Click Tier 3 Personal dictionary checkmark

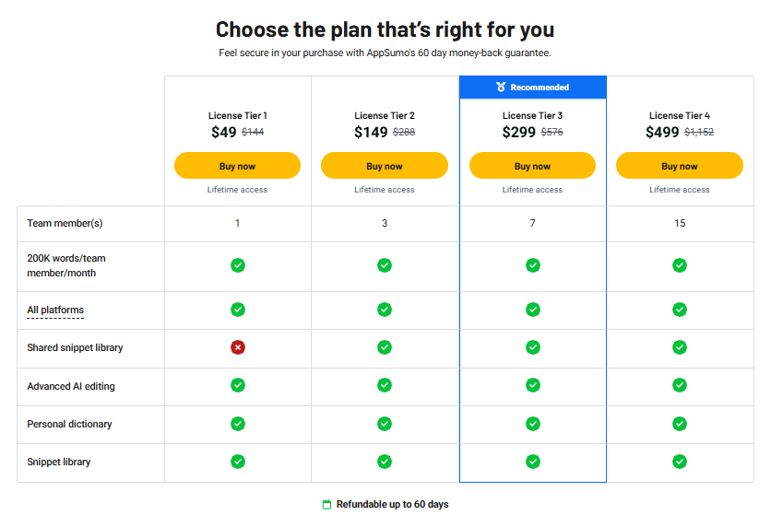point(533,424)
